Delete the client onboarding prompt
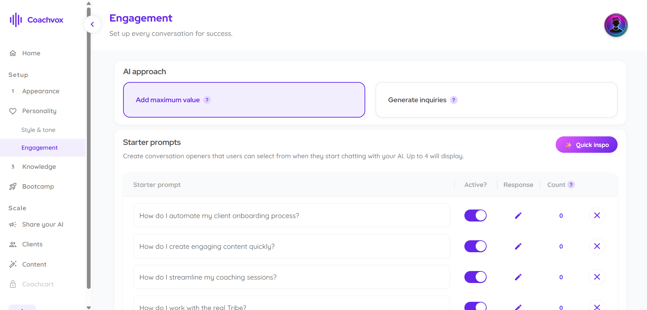The image size is (647, 310). (597, 216)
